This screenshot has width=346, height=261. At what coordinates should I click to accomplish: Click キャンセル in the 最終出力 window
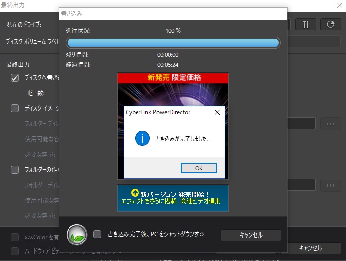(310, 248)
